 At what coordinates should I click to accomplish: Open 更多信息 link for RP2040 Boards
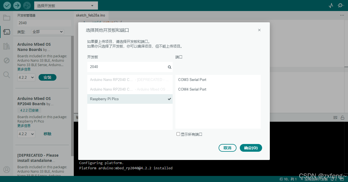click(24, 126)
